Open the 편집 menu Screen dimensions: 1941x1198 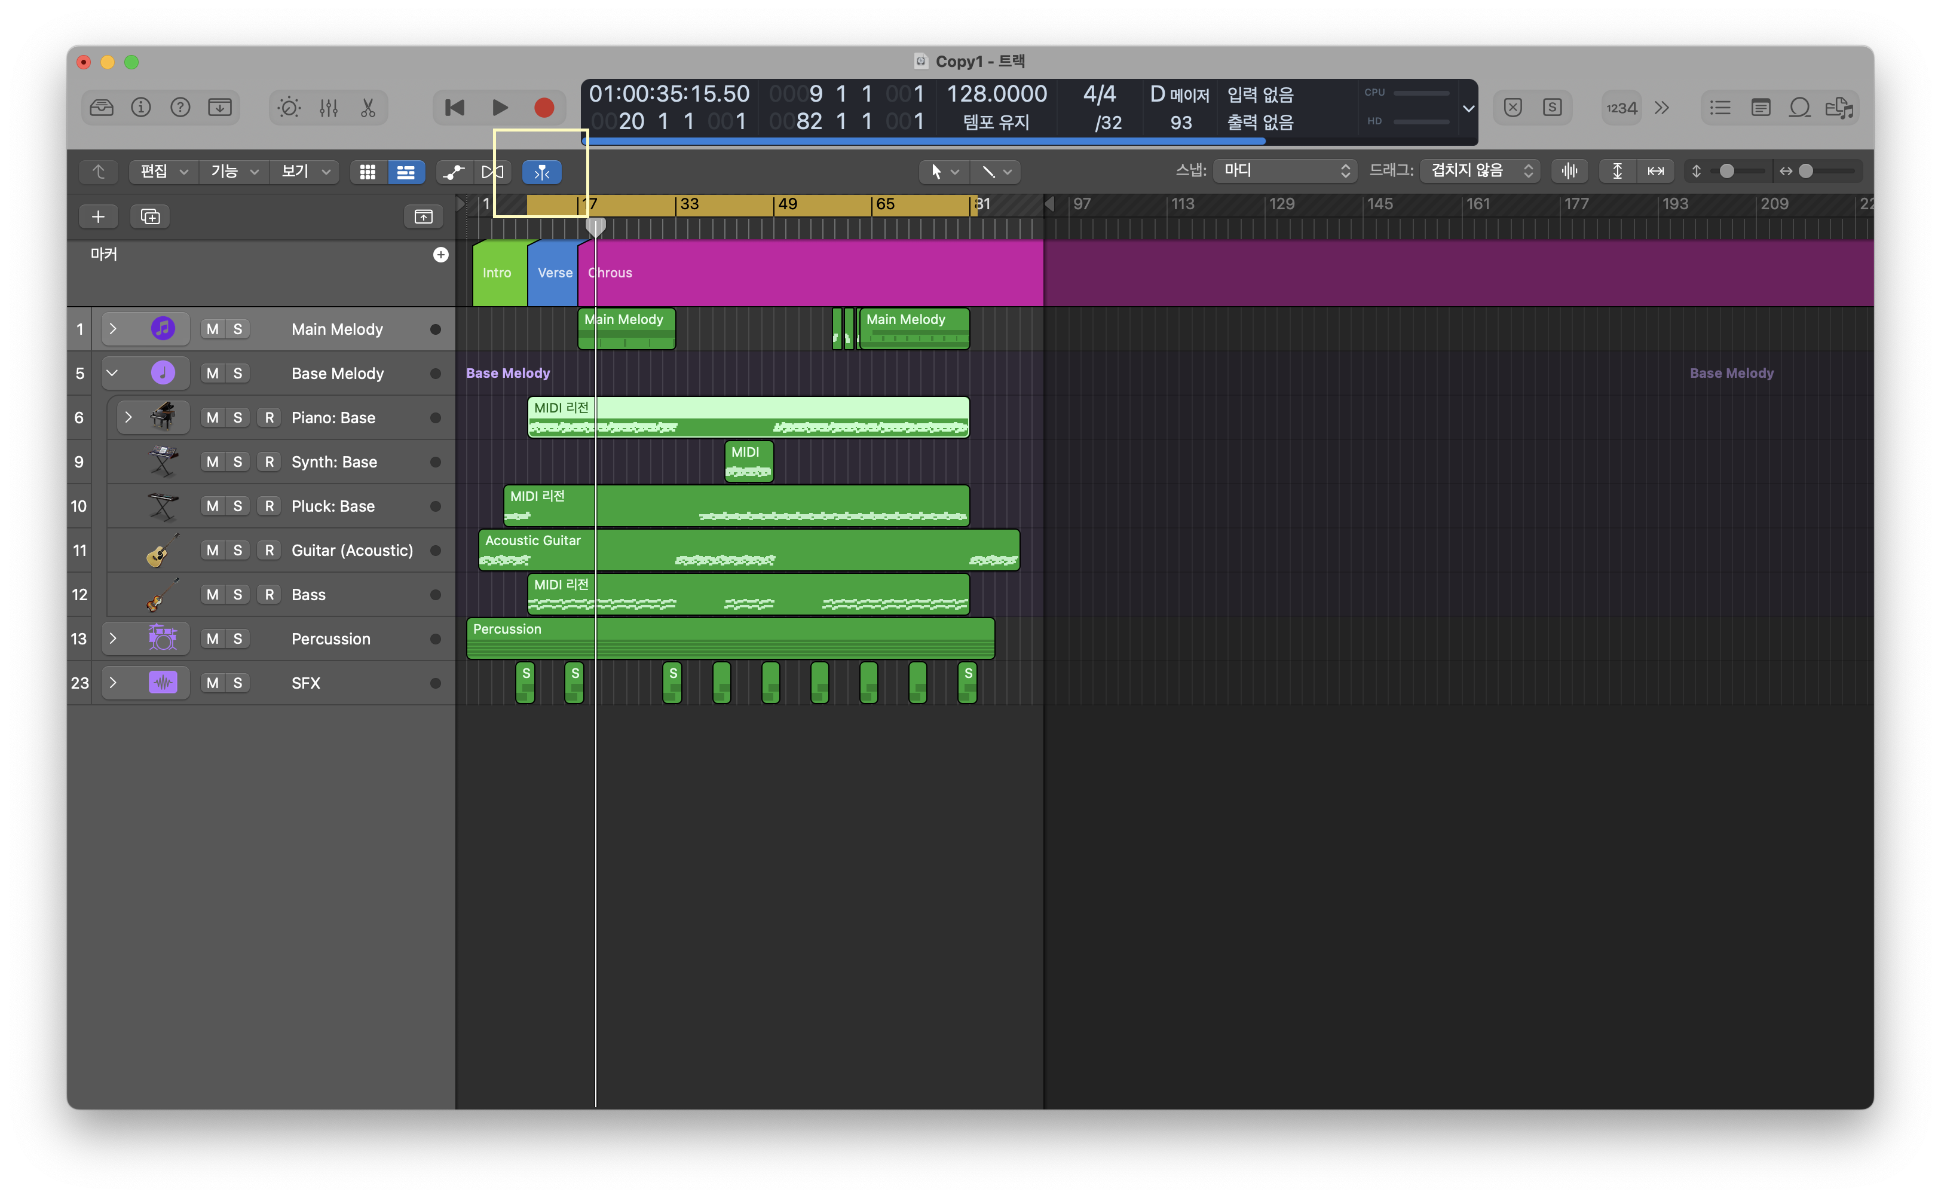click(x=163, y=171)
